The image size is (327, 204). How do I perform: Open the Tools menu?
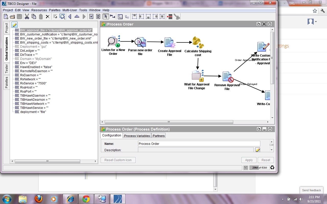(83, 10)
